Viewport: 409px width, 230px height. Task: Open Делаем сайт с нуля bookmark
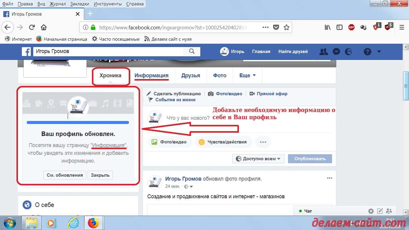(168, 39)
